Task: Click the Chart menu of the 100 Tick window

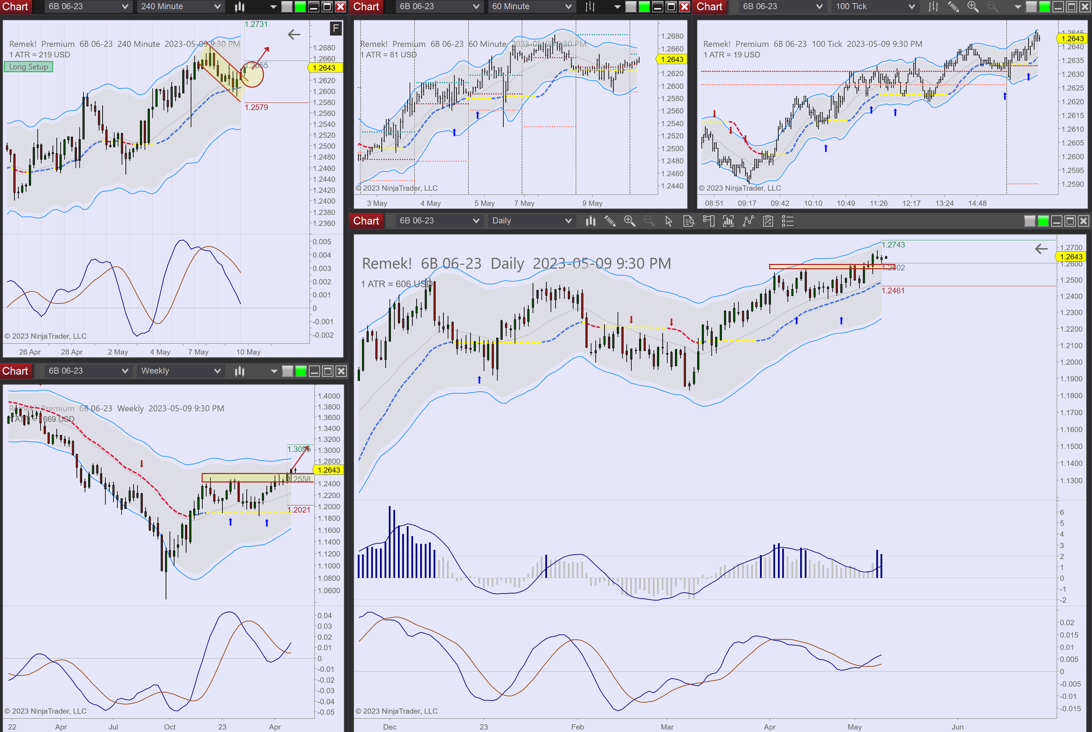Action: 709,7
